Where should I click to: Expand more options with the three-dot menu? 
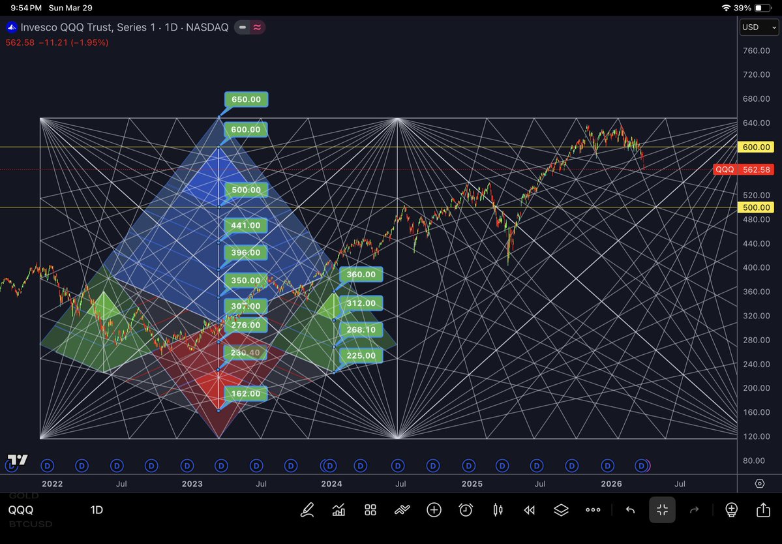coord(593,510)
